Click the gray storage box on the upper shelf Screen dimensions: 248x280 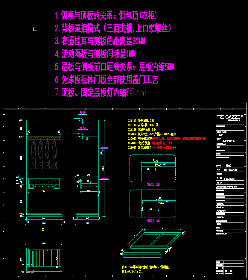44,132
